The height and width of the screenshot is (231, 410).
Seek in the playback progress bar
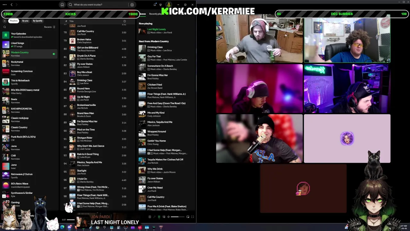coord(71,220)
